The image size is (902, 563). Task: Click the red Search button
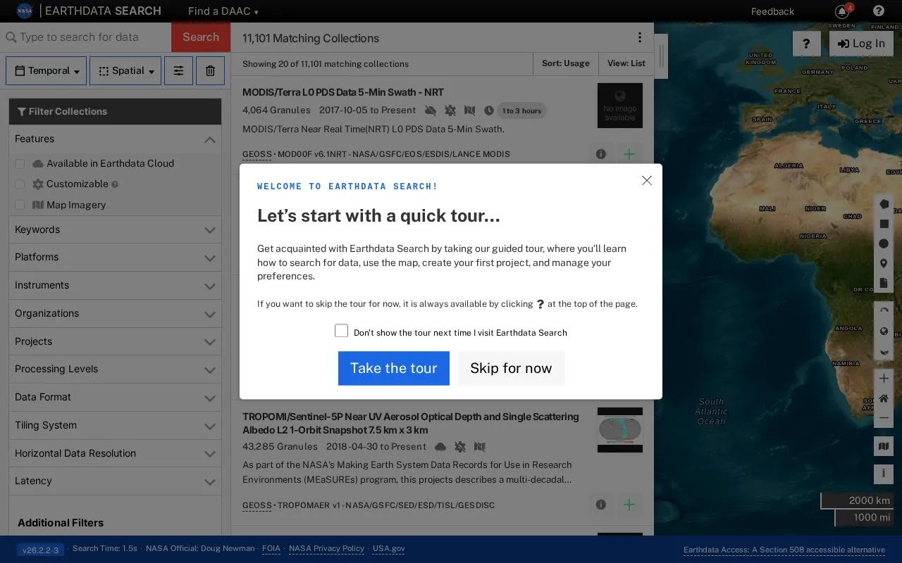pyautogui.click(x=201, y=37)
